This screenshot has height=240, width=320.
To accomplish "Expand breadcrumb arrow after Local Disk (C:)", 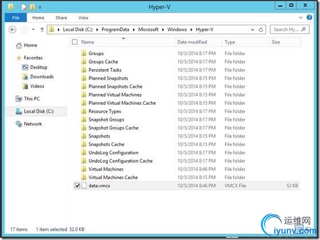I will click(97, 30).
